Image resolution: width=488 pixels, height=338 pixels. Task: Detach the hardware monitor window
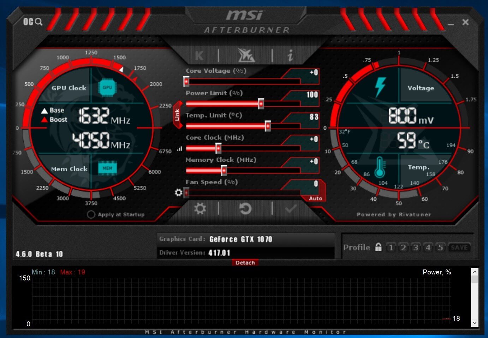click(x=246, y=262)
